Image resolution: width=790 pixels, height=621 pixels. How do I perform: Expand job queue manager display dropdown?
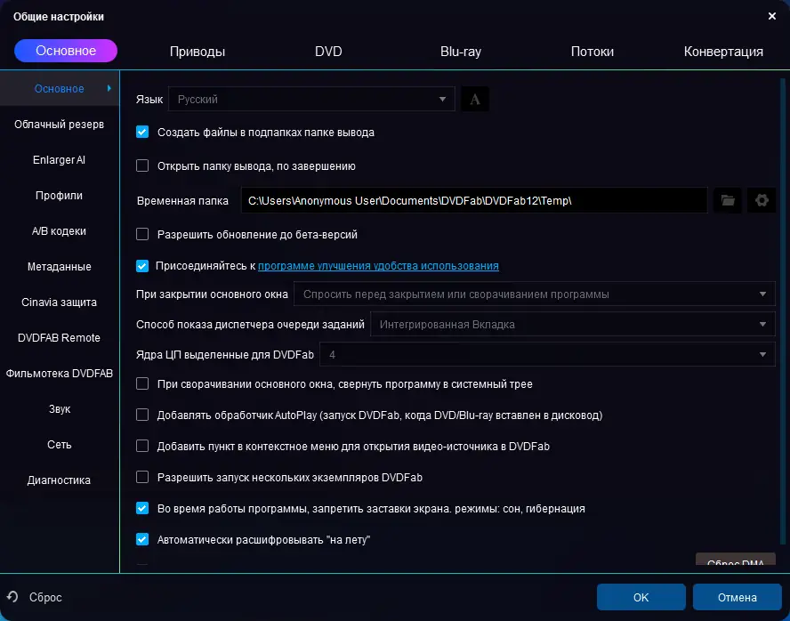click(572, 325)
